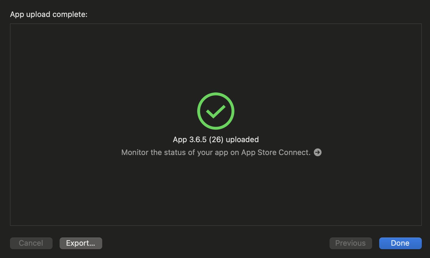Click the Previous button

(351, 243)
